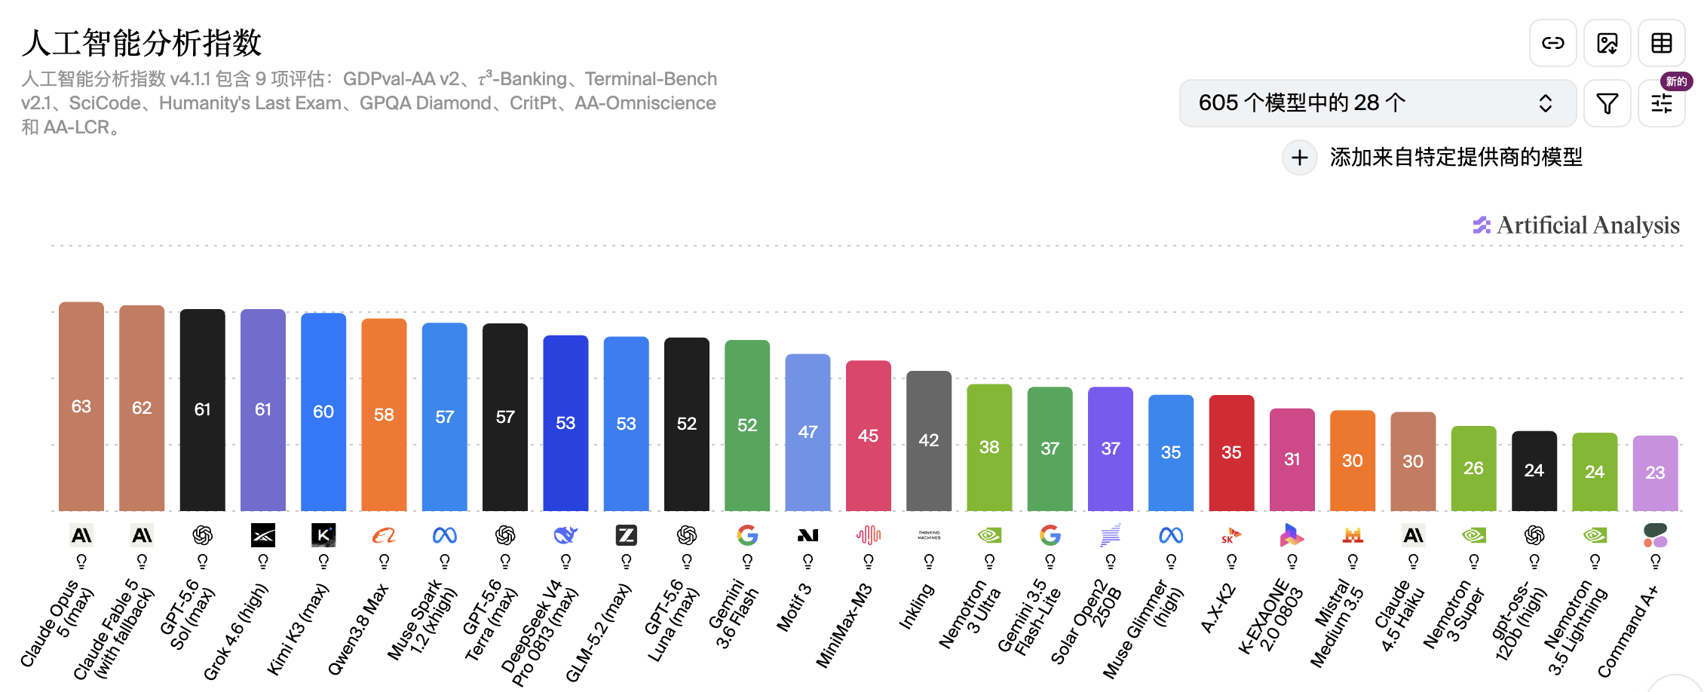This screenshot has height=692, width=1704.
Task: Click the Meta logo under Muse Spark
Action: [445, 535]
